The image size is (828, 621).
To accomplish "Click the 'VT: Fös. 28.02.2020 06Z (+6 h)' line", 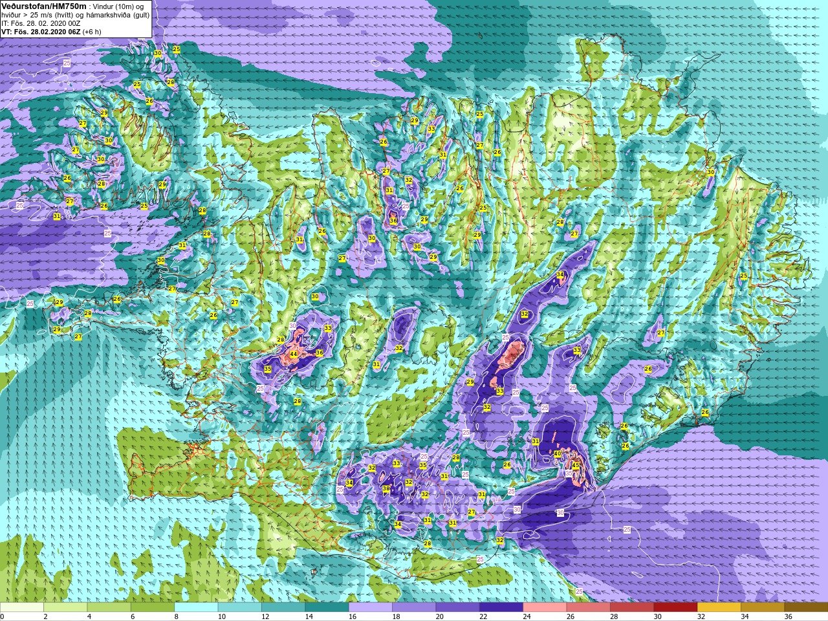I will point(51,32).
